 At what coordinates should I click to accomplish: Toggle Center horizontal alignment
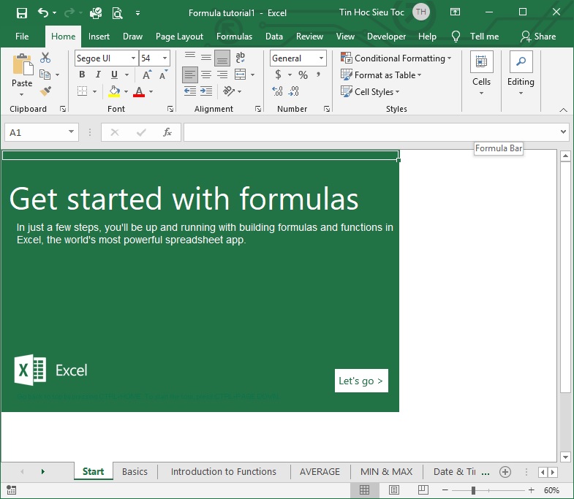coord(206,75)
